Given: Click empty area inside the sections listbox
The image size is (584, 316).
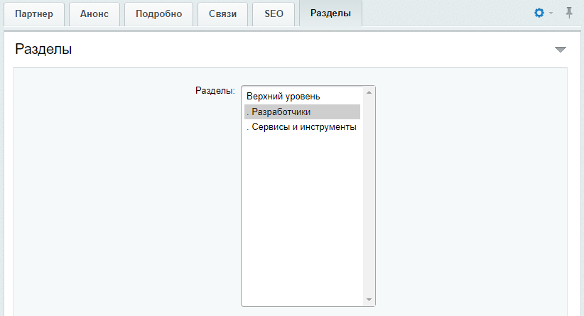Looking at the screenshot, I should (x=302, y=219).
